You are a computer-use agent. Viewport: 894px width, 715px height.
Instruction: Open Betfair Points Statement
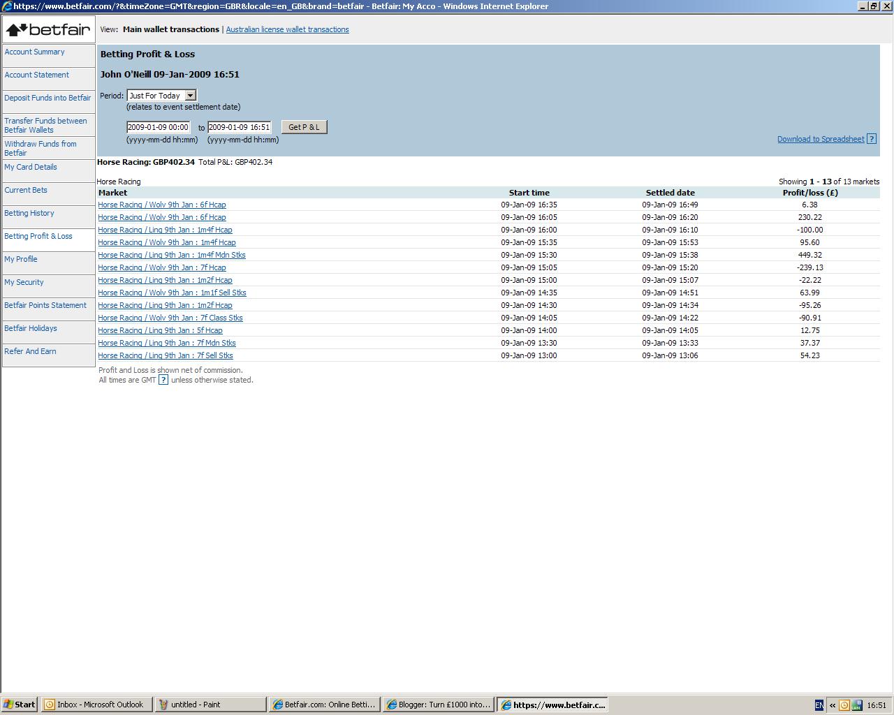point(45,305)
